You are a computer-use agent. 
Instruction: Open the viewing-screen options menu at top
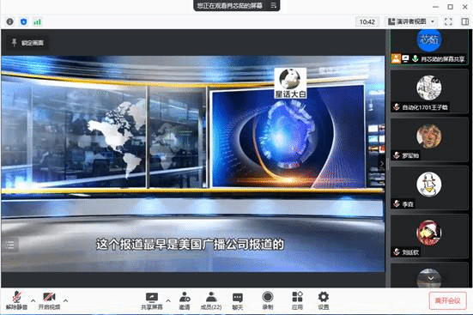click(x=273, y=5)
